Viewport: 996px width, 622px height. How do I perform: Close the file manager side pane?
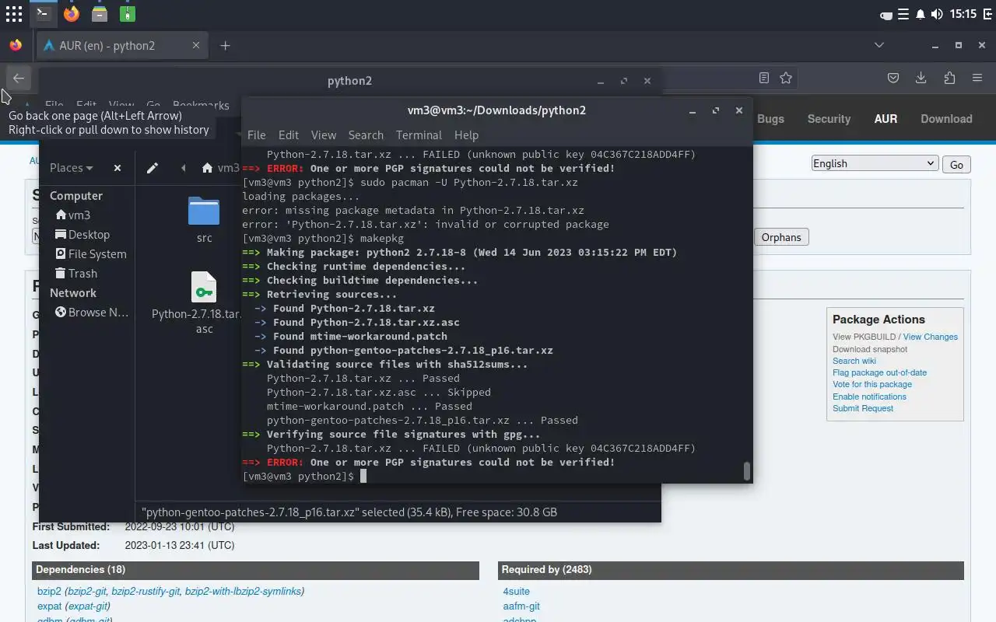click(x=117, y=168)
